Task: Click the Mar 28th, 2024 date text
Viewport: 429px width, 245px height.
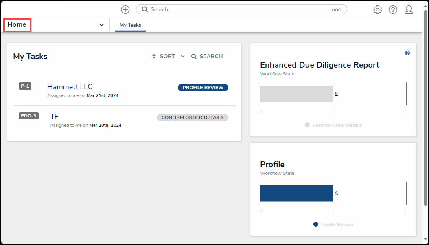Action: 105,125
